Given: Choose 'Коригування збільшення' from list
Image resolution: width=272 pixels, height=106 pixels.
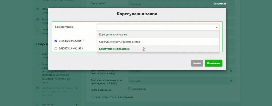Looking at the screenshot, I should [114, 49].
